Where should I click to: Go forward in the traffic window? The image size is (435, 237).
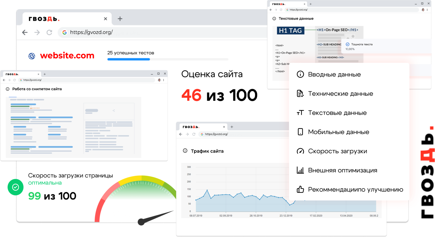tap(187, 134)
